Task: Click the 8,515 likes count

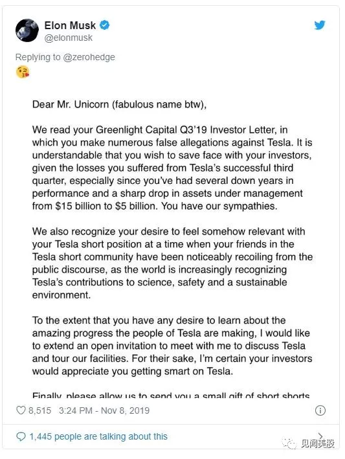Action: pos(39,410)
